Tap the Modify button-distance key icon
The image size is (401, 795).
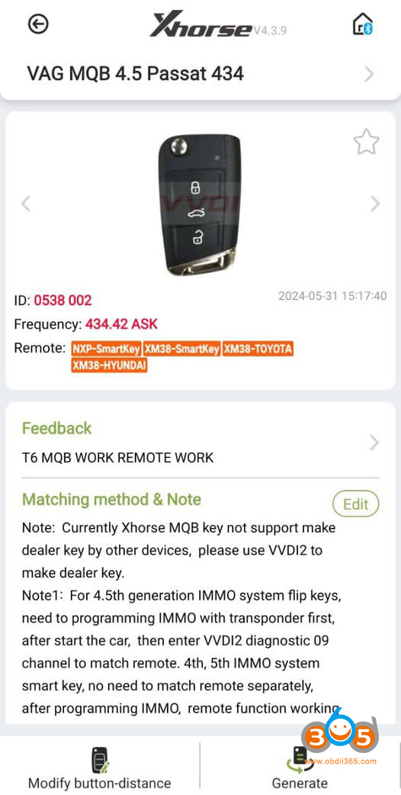pos(100,760)
